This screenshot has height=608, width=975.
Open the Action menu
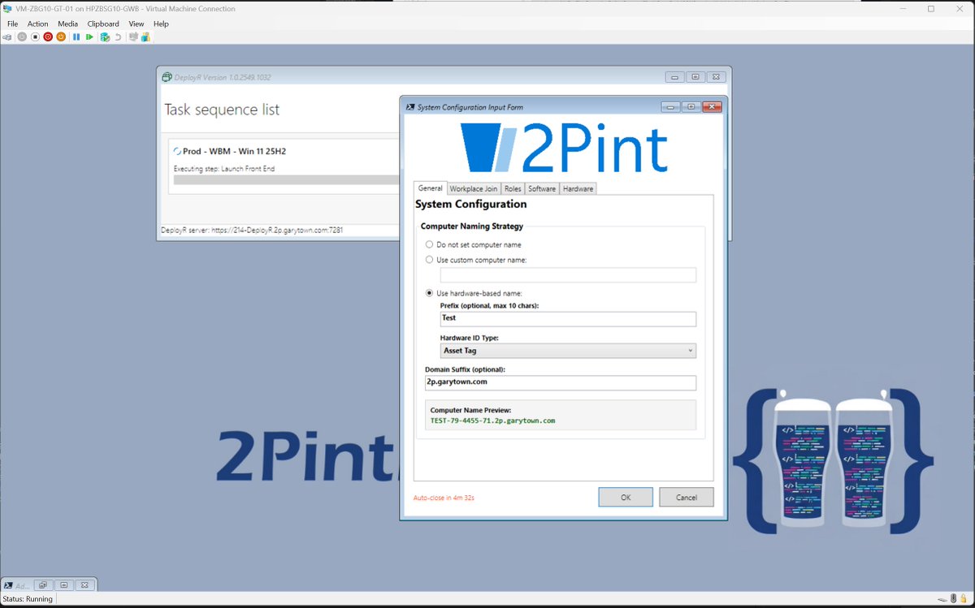click(x=37, y=24)
